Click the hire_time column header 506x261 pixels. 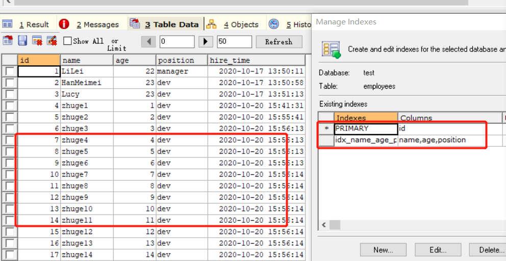(x=256, y=60)
